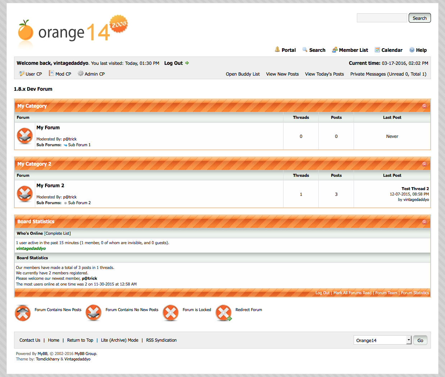Click the green Log Out arrow icon
Image resolution: width=445 pixels, height=377 pixels.
pos(187,63)
